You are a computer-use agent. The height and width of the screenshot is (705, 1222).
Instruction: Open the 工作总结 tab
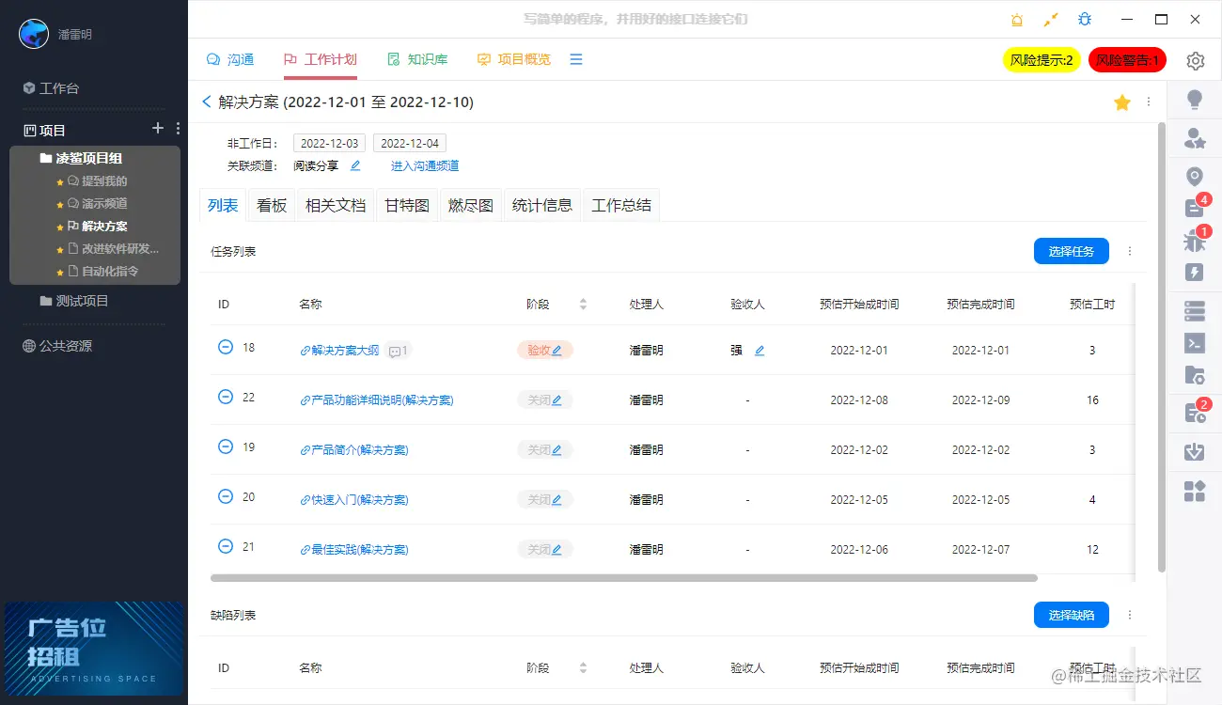coord(621,205)
